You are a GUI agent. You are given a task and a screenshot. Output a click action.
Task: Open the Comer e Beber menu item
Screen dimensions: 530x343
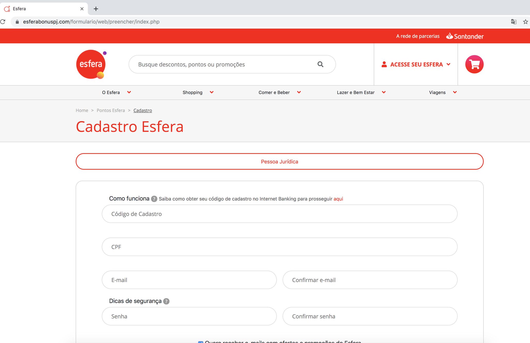pyautogui.click(x=274, y=93)
